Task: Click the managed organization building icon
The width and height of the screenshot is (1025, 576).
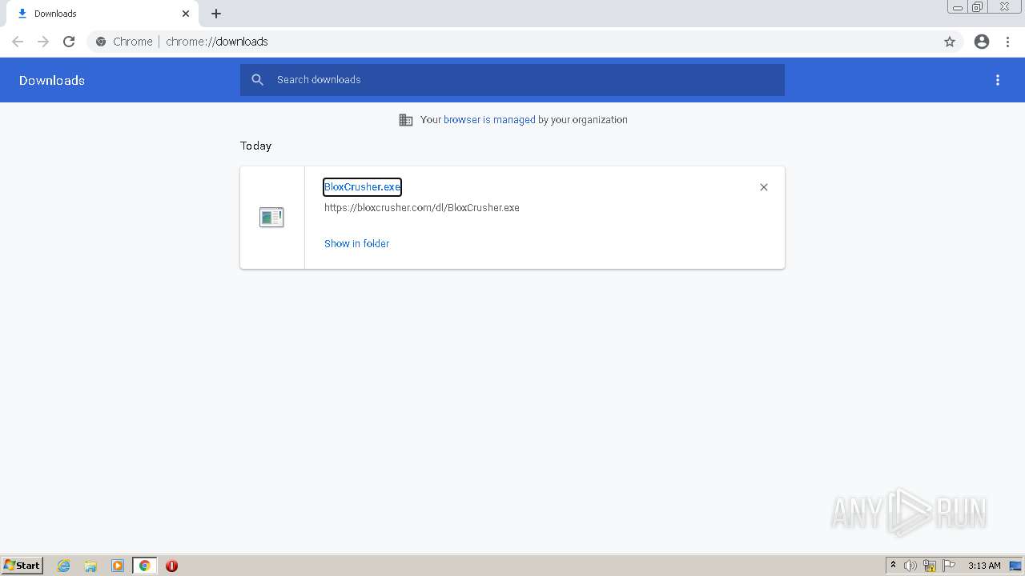Action: pos(406,120)
